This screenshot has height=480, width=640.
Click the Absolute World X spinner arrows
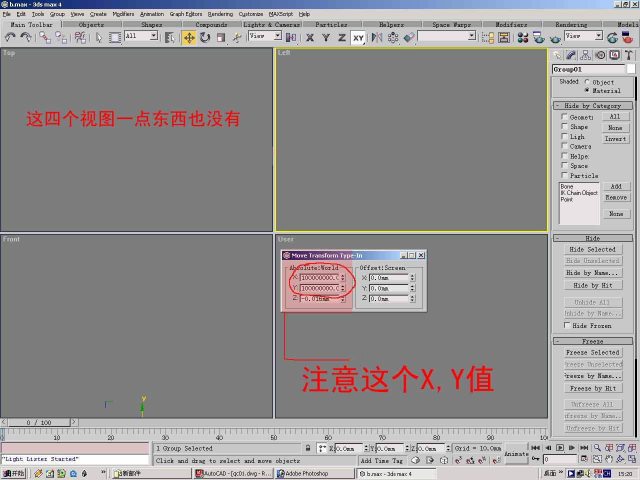pyautogui.click(x=343, y=277)
